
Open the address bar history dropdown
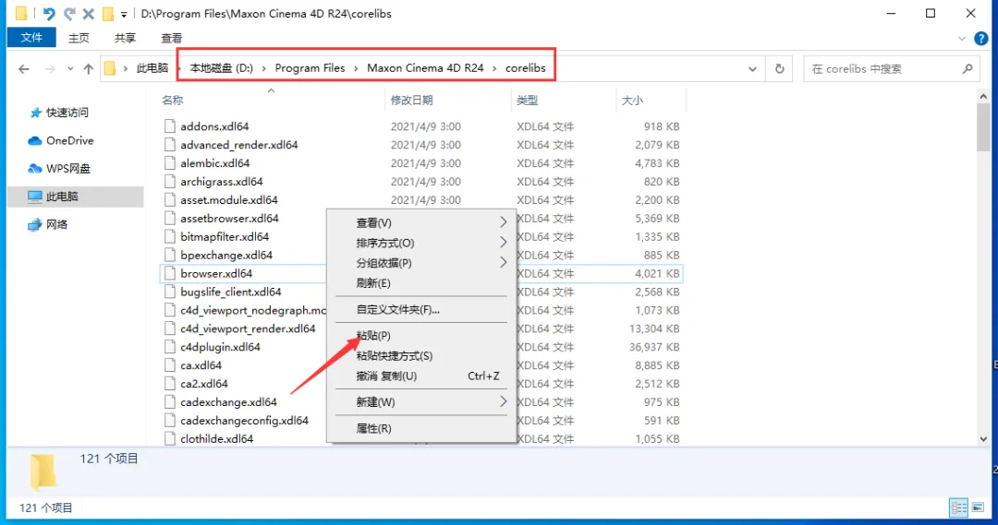click(752, 68)
